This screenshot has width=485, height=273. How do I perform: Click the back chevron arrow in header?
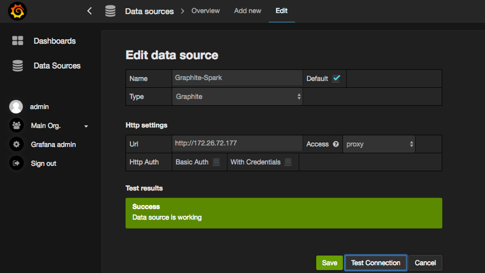[x=90, y=11]
